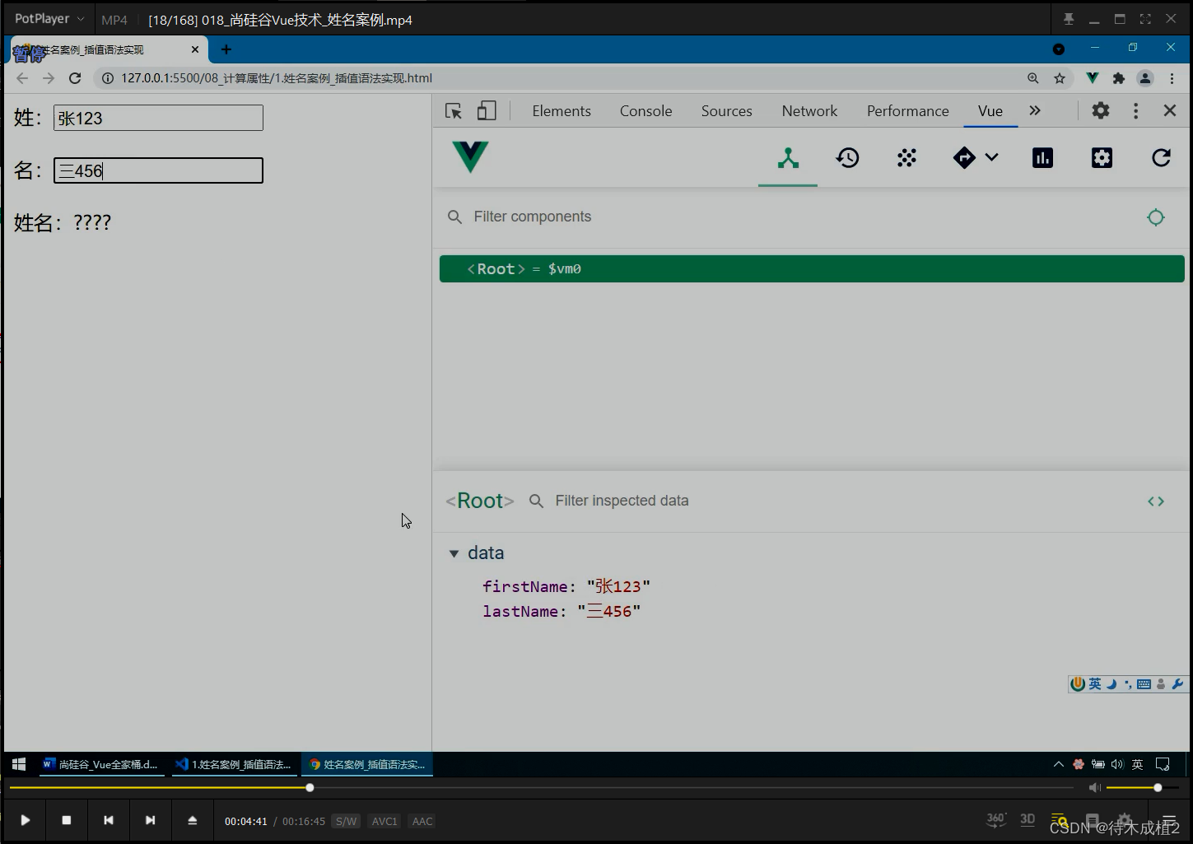Open the browser zoom magnifier icon
Screen dimensions: 1193x844
point(1033,78)
